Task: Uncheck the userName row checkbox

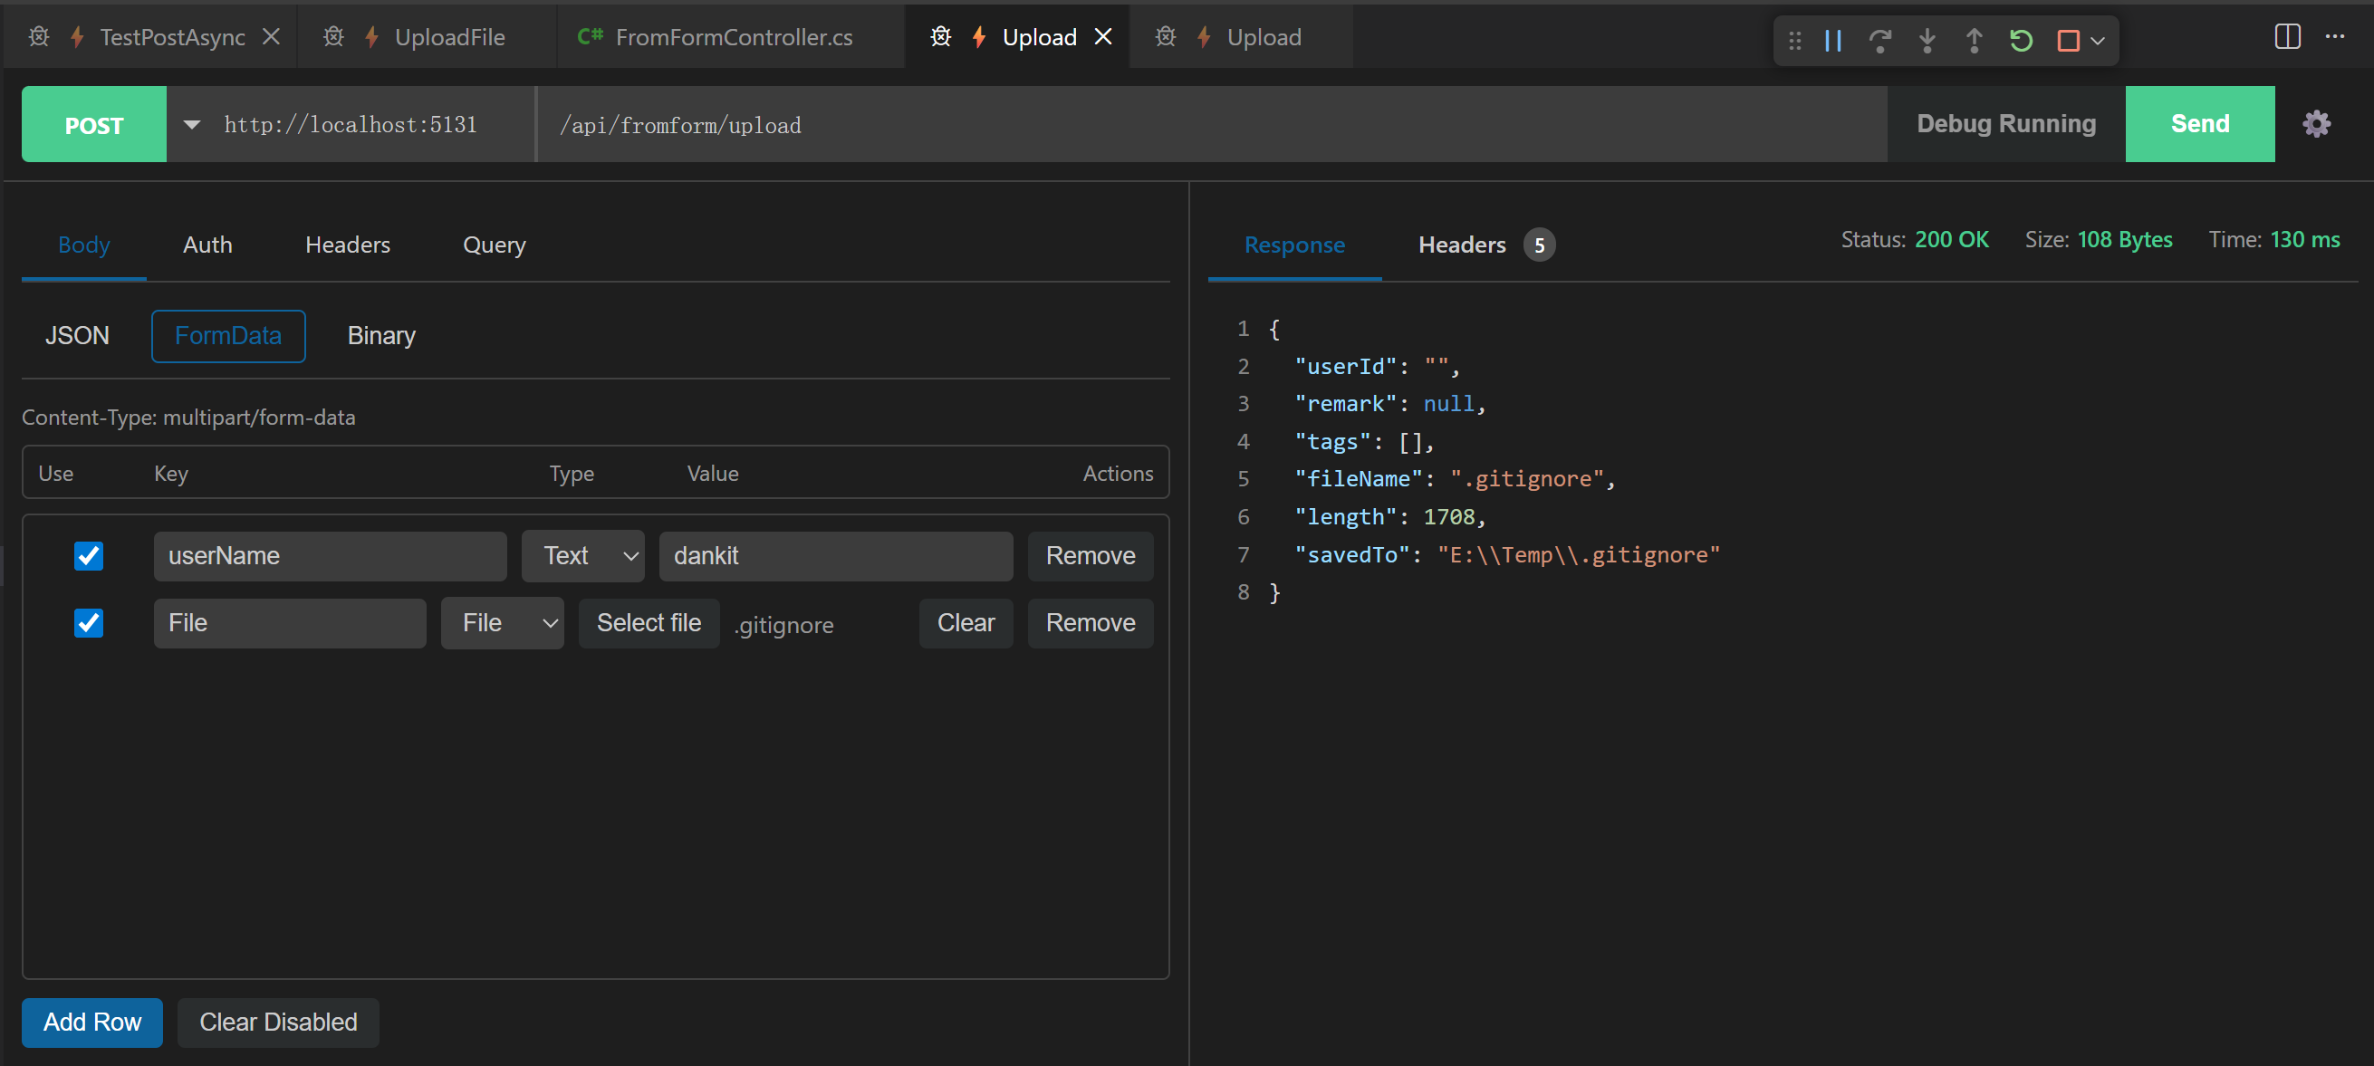Action: tap(89, 555)
